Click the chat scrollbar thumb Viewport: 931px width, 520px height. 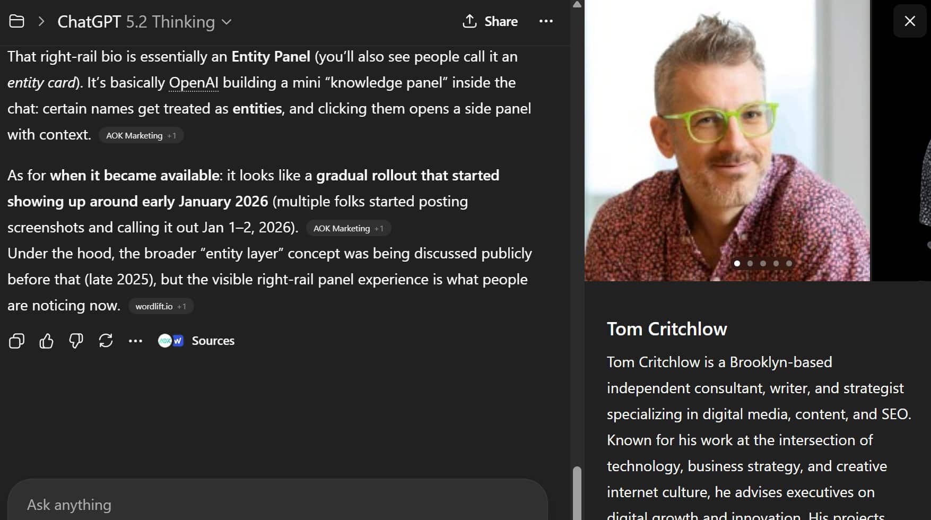click(x=577, y=492)
